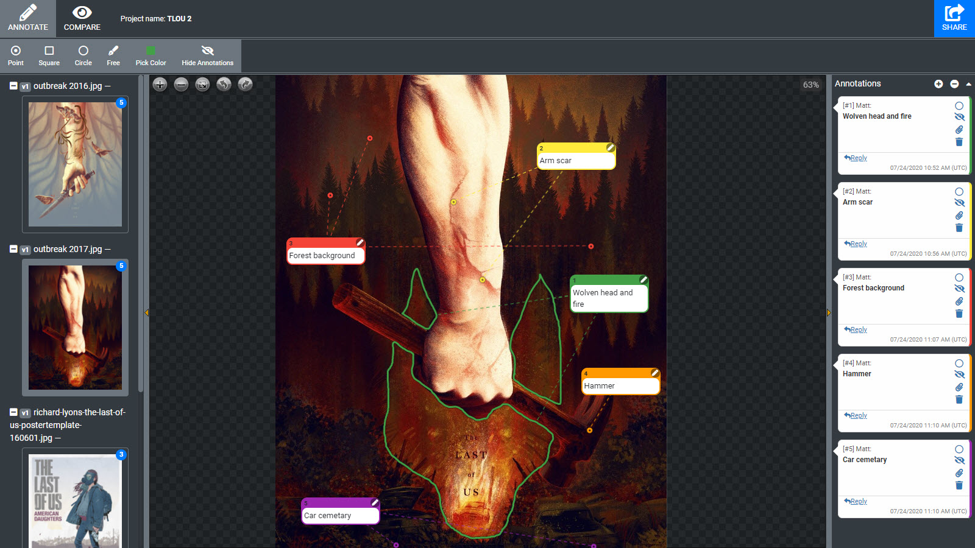Hide annotation #1 Wolven head and fire
Screen dimensions: 975x548
(959, 117)
